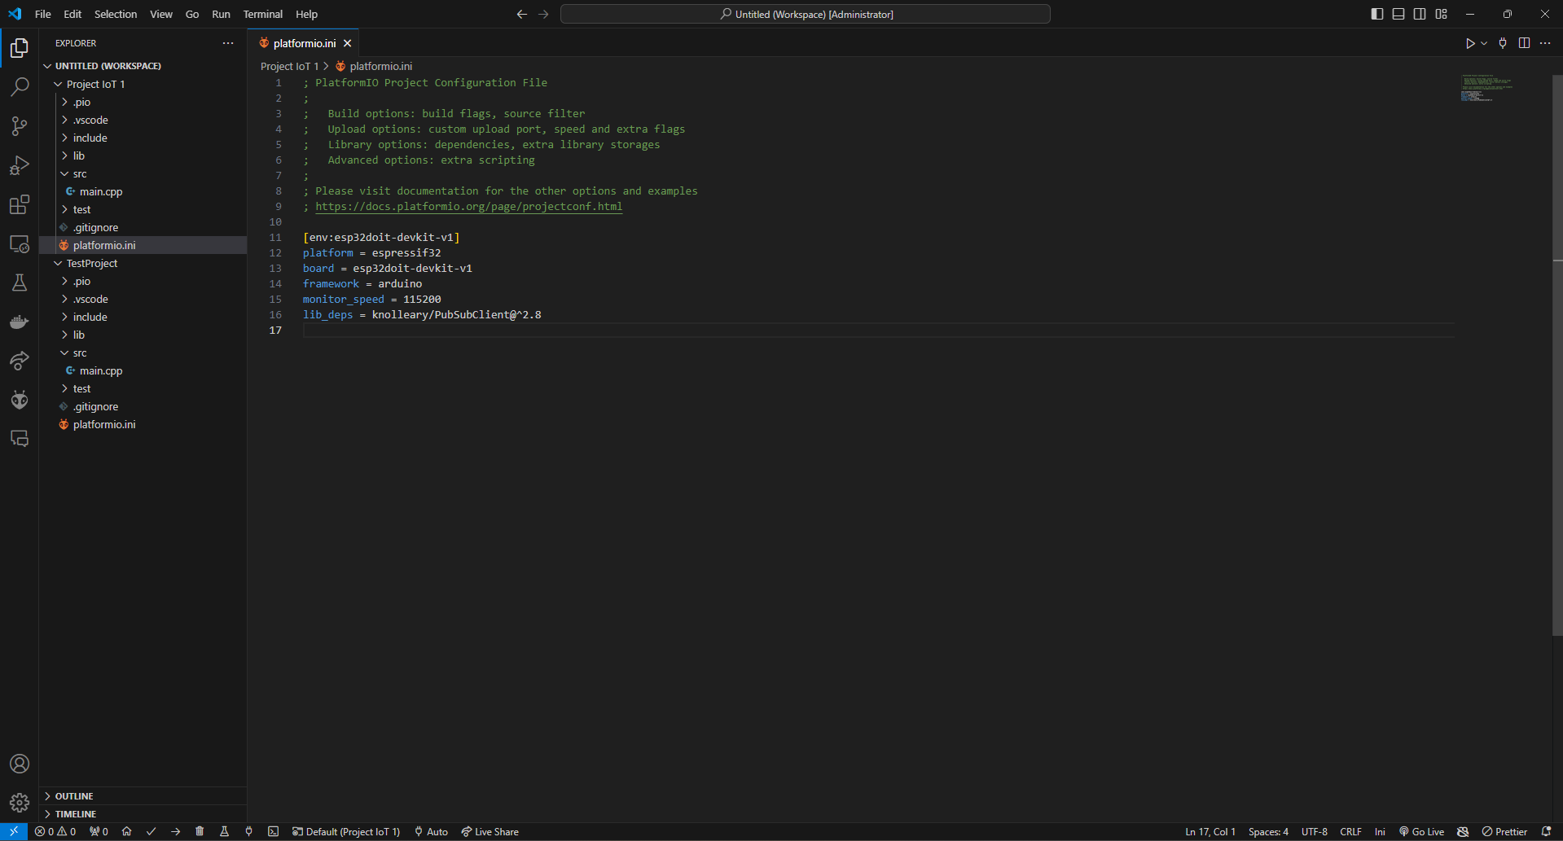The width and height of the screenshot is (1563, 841).
Task: Open main.cpp under TestProject src
Action: tap(101, 370)
